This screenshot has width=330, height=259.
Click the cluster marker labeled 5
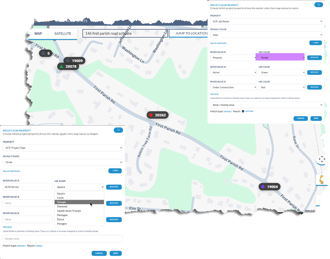point(46,53)
